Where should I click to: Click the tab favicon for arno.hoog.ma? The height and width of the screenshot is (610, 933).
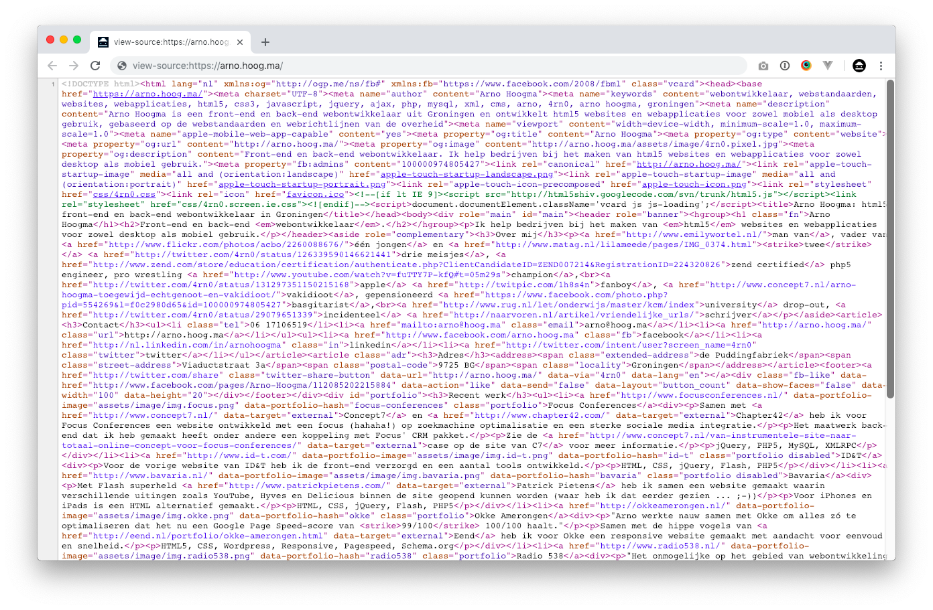coord(103,42)
